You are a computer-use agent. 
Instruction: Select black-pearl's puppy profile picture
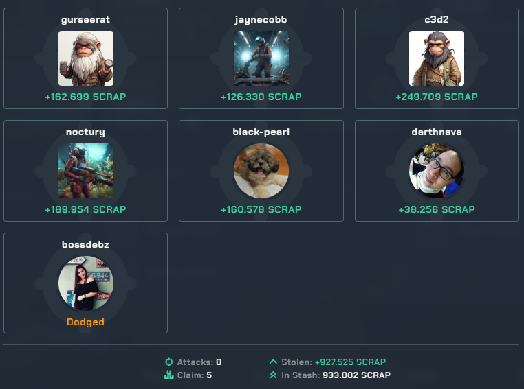coord(261,171)
